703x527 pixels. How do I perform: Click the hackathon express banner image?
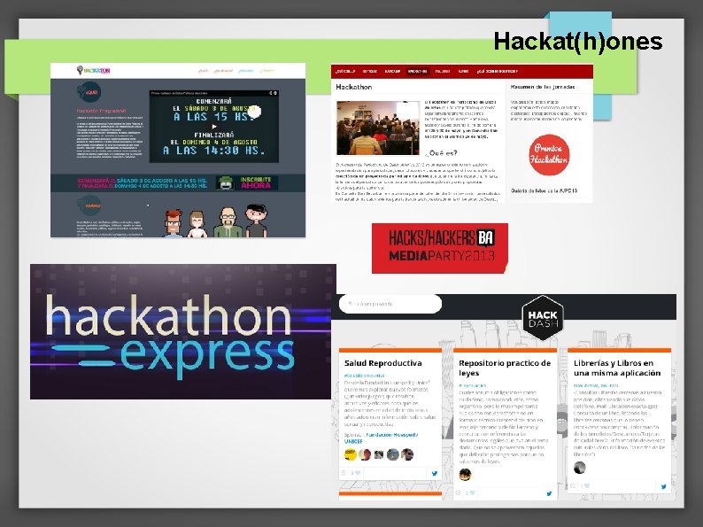coord(183,331)
